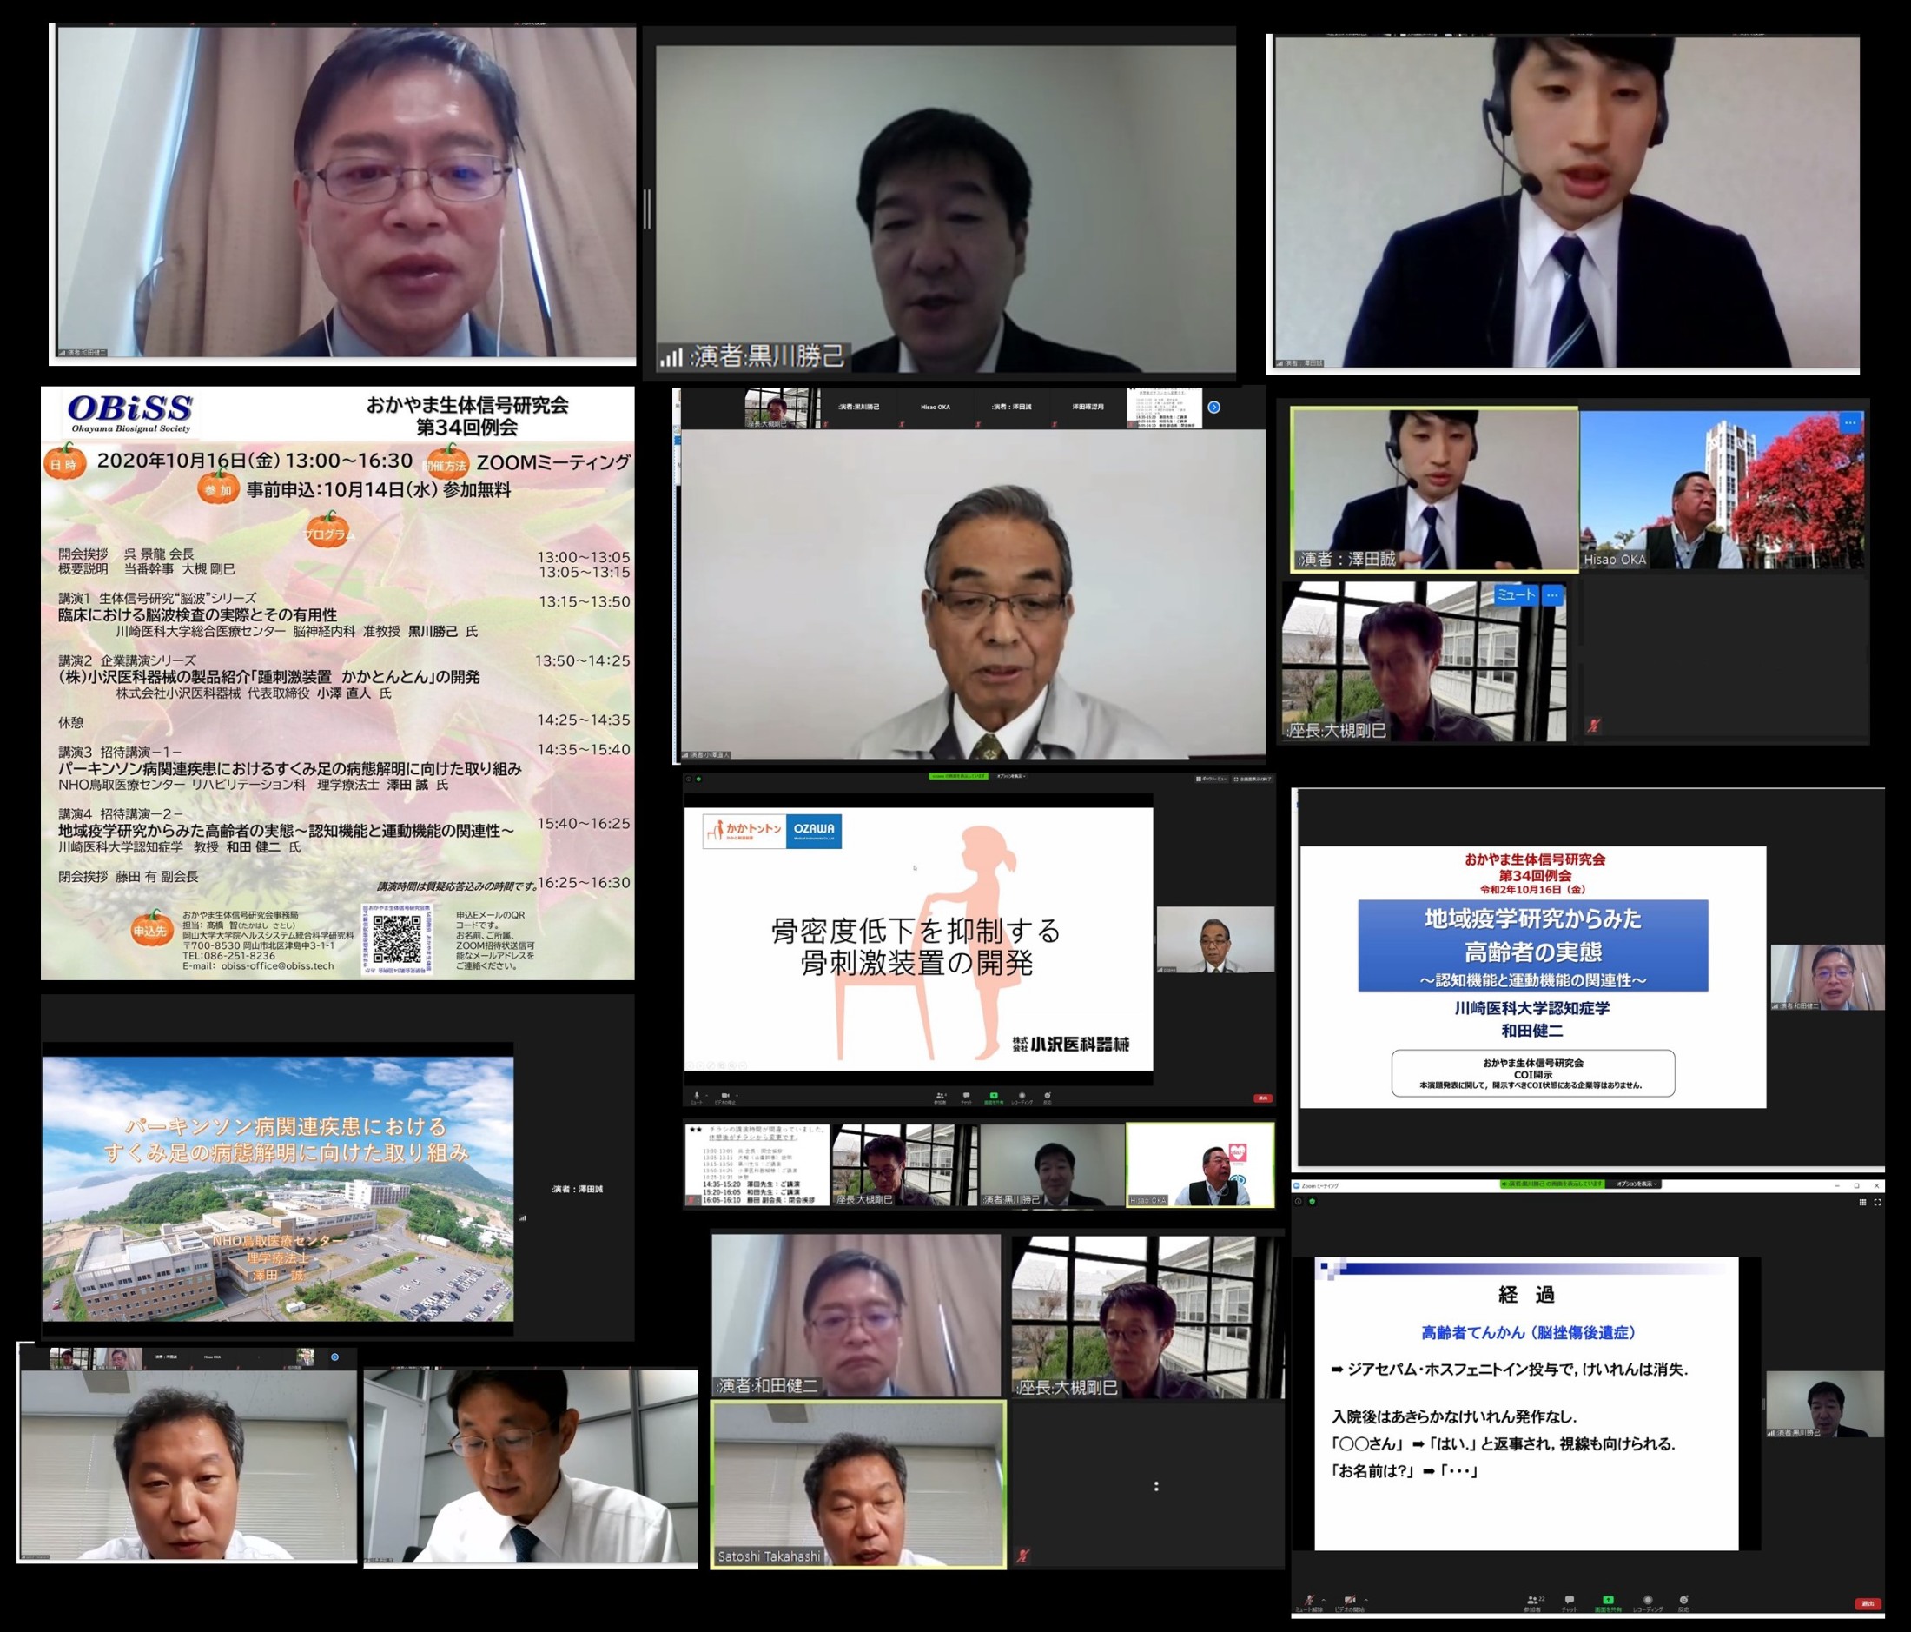Open the オプションを表示 dropdown above 経過 slide

(x=1637, y=1184)
